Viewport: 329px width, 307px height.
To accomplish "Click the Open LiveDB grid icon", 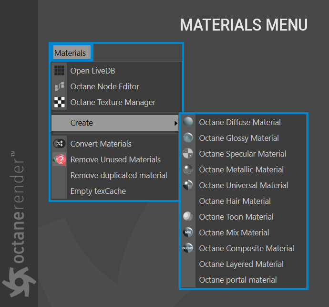I will 60,70.
